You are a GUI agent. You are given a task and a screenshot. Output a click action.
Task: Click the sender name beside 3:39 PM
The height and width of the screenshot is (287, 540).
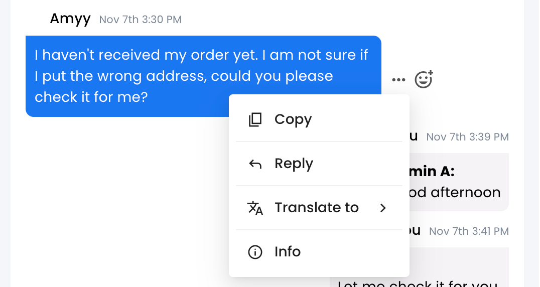click(x=414, y=136)
